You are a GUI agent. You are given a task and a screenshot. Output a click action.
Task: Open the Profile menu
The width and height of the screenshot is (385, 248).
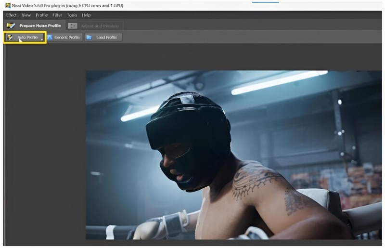pos(42,15)
